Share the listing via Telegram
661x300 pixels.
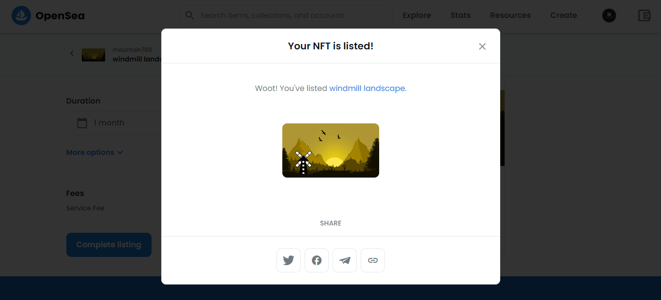coord(345,260)
